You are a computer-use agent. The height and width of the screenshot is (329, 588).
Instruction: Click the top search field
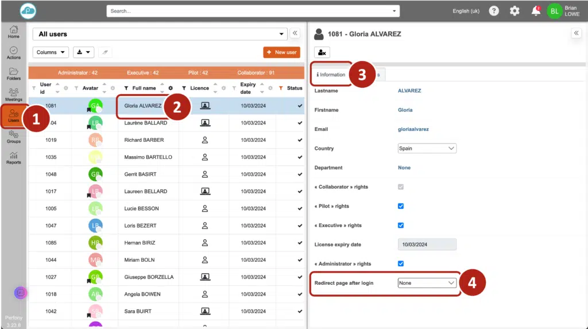[253, 11]
